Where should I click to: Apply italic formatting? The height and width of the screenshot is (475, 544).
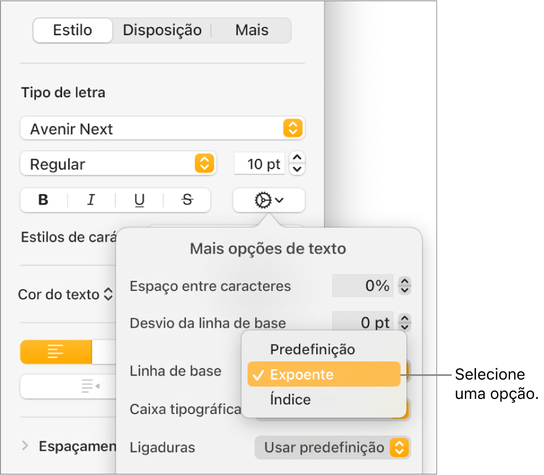pyautogui.click(x=91, y=200)
